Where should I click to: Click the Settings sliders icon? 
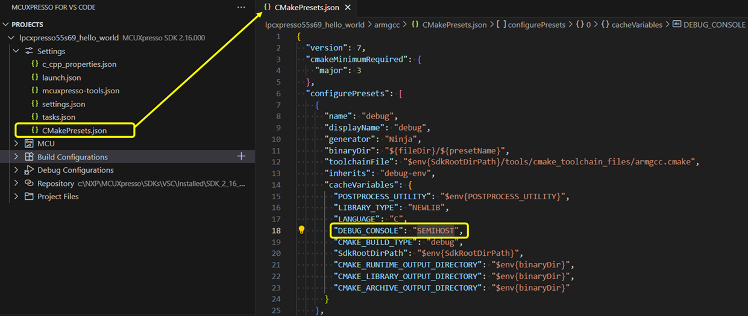click(x=28, y=51)
